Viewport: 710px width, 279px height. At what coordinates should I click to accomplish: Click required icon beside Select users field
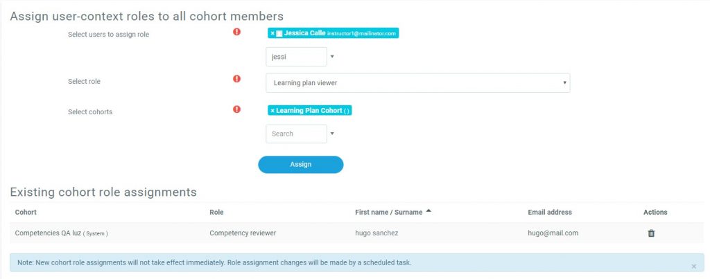pyautogui.click(x=237, y=32)
